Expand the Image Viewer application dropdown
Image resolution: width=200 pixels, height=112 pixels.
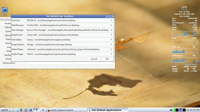111,44
